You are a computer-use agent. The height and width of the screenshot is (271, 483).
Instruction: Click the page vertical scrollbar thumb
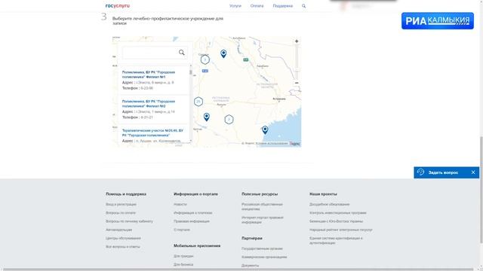(481, 189)
